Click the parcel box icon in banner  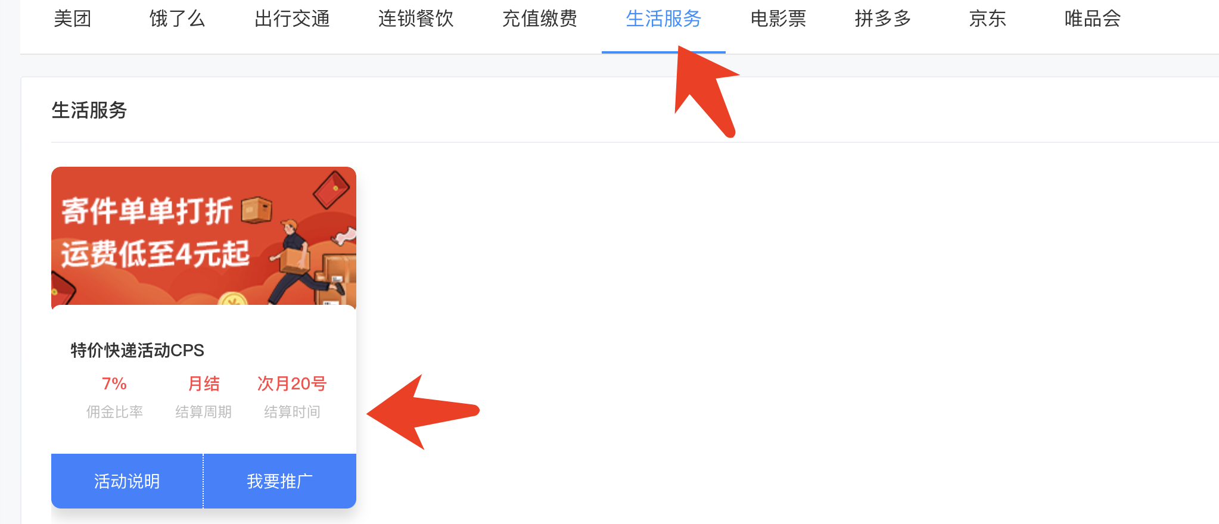[x=257, y=210]
